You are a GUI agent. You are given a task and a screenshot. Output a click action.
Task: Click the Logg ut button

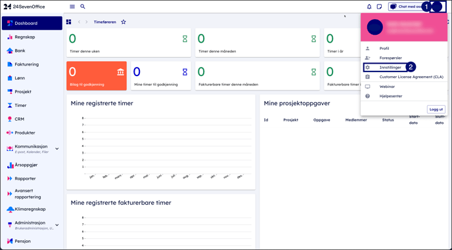tap(436, 110)
